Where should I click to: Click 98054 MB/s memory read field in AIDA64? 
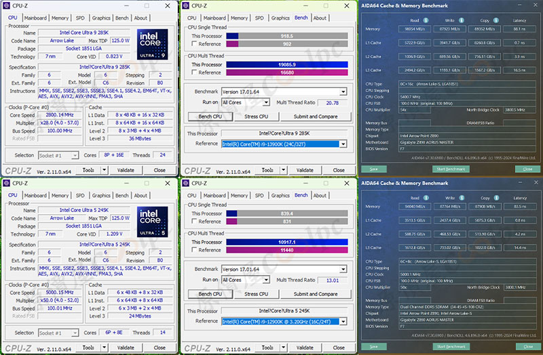[x=415, y=29]
